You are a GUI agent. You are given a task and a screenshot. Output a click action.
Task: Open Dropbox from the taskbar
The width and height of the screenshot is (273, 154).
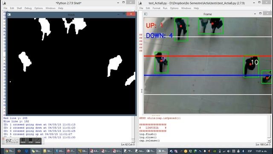26,151
